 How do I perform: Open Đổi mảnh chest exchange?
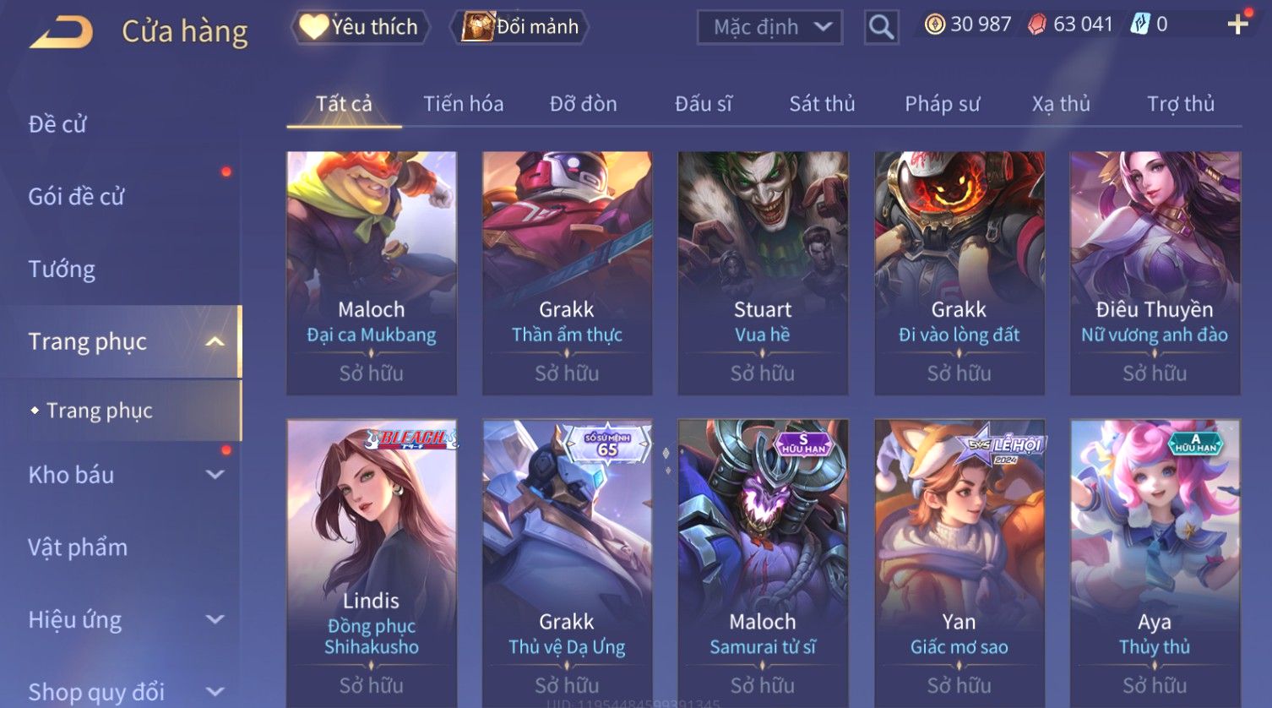point(521,27)
